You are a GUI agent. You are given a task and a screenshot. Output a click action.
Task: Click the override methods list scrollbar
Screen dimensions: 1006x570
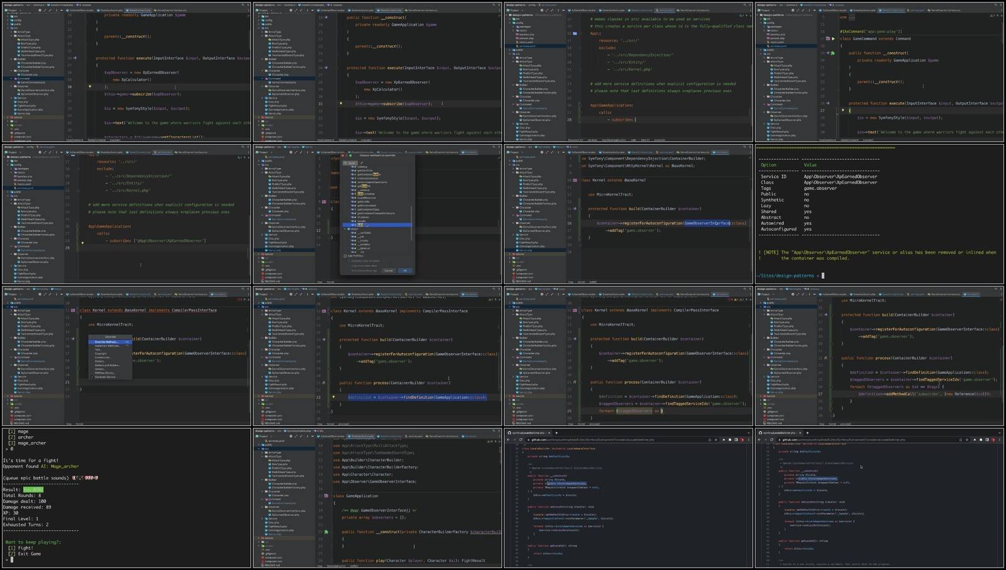tap(411, 220)
